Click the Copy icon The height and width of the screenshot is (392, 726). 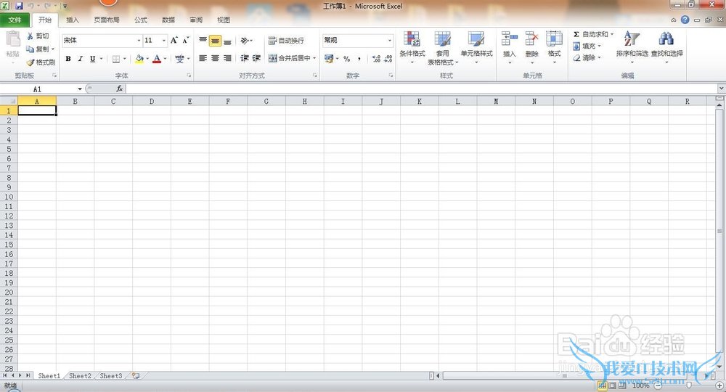click(30, 49)
